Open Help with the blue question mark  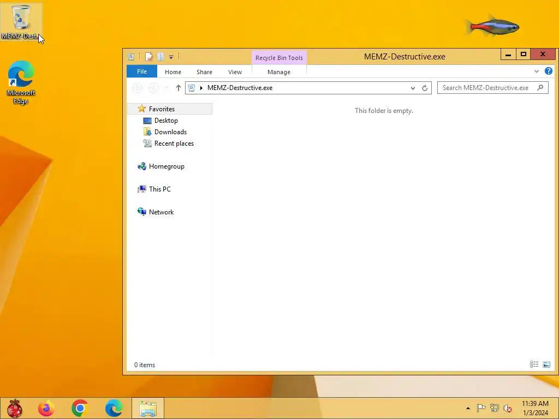point(548,71)
